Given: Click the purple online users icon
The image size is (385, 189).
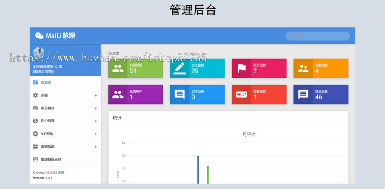Looking at the screenshot, I should click(x=118, y=95).
